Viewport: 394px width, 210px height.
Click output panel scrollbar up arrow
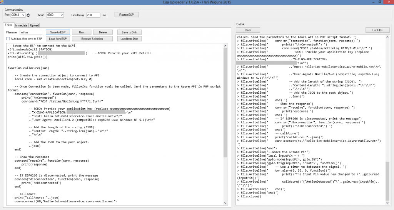387,37
